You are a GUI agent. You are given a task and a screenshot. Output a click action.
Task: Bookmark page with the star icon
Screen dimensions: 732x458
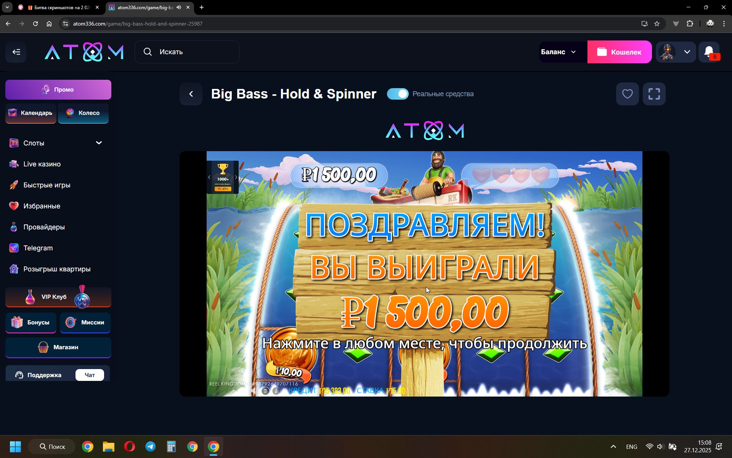pos(657,24)
